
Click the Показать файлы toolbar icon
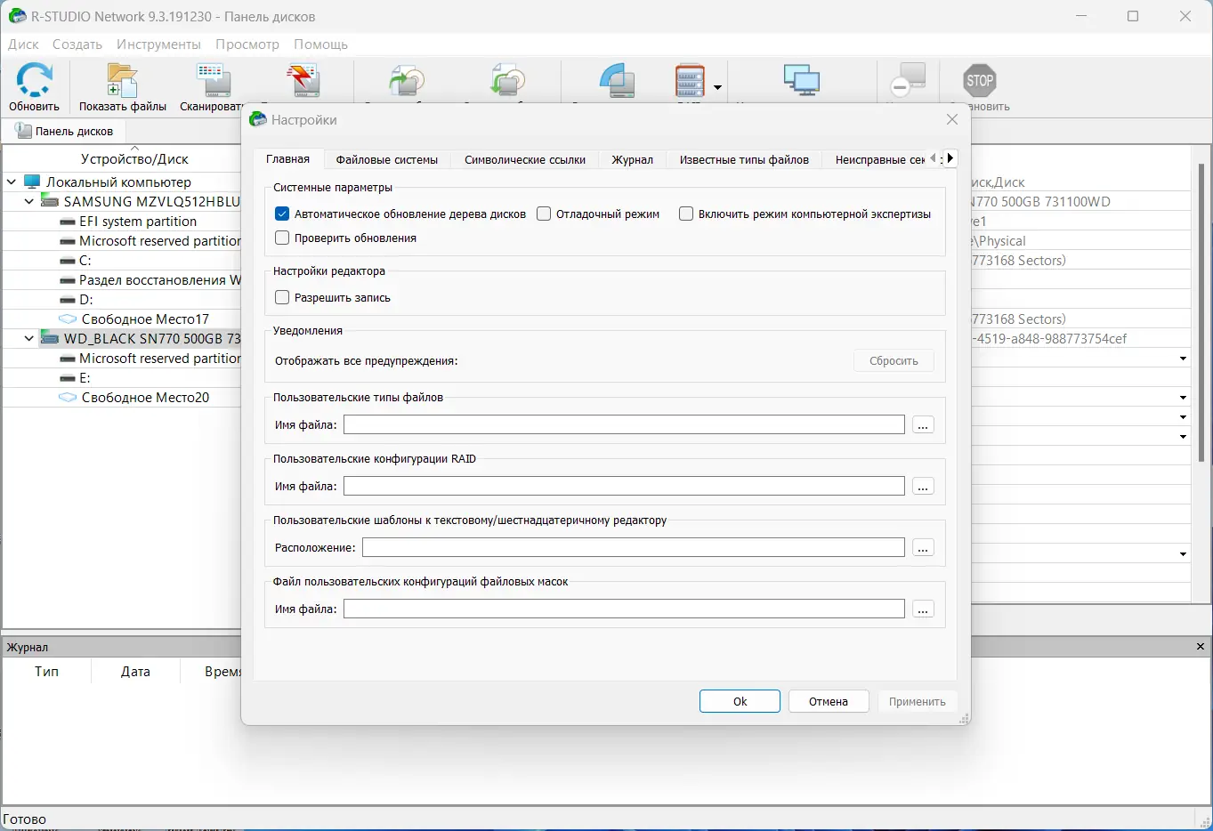point(122,80)
